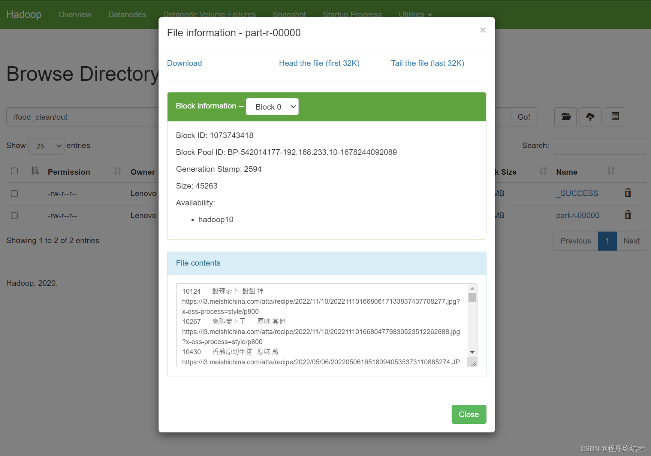The image size is (651, 456).
Task: Open the Startup Progress menu item
Action: [352, 15]
